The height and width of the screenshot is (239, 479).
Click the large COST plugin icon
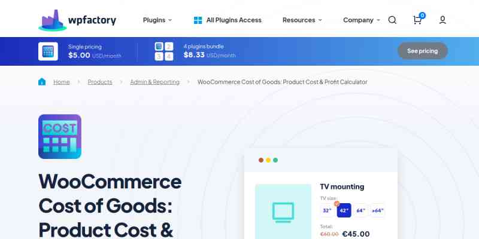tap(60, 137)
